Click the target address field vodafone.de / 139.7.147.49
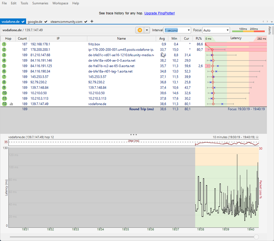274x241 pixels. point(68,30)
